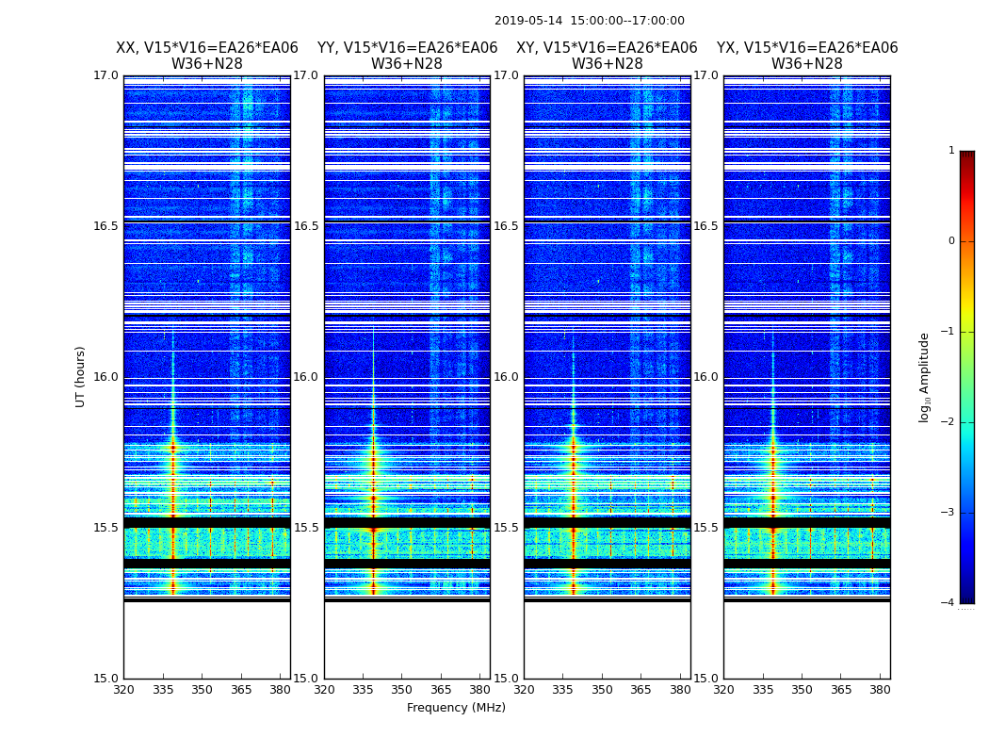989x754 pixels.
Task: Select the XY panel title text
Action: (x=607, y=56)
